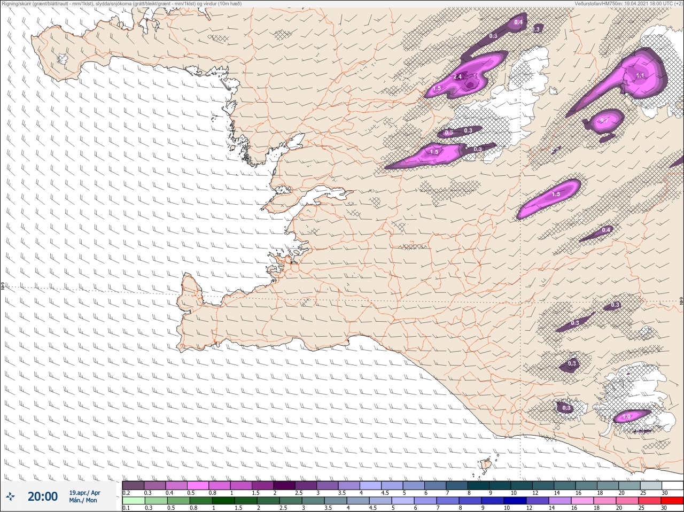This screenshot has width=684, height=512.
Task: Click the date text 19.apr./ Apr
Action: (84, 493)
